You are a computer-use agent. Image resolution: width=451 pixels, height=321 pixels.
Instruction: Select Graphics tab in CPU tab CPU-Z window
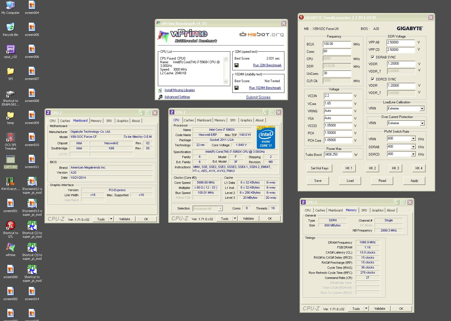coord(246,120)
